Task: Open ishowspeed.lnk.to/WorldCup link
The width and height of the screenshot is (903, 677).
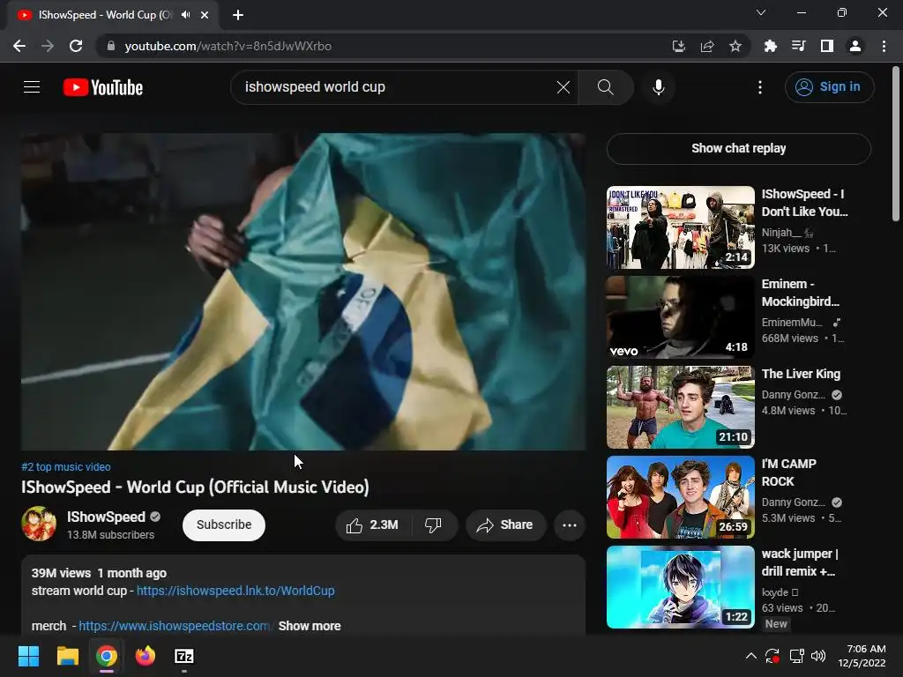Action: point(235,591)
